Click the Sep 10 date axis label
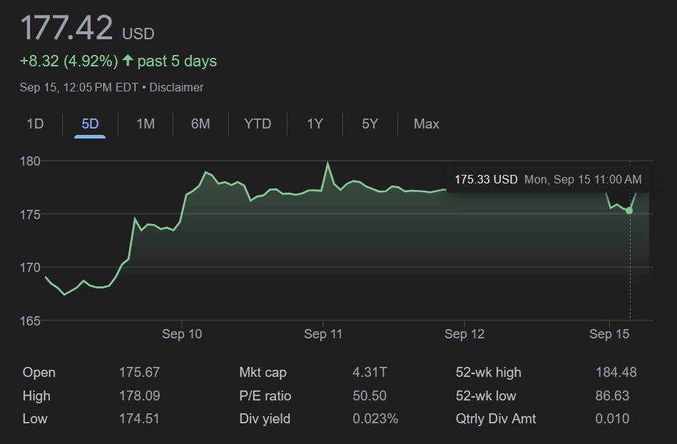This screenshot has height=444, width=677. [182, 334]
